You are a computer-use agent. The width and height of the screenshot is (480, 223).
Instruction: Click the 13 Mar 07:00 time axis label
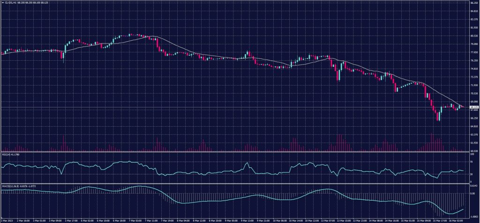pyautogui.click(x=329, y=220)
